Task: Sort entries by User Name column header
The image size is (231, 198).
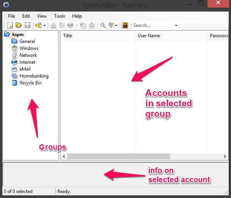Action: pyautogui.click(x=171, y=36)
